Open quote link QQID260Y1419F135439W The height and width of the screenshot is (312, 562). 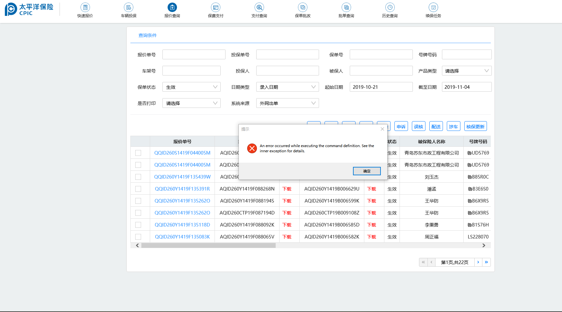182,177
